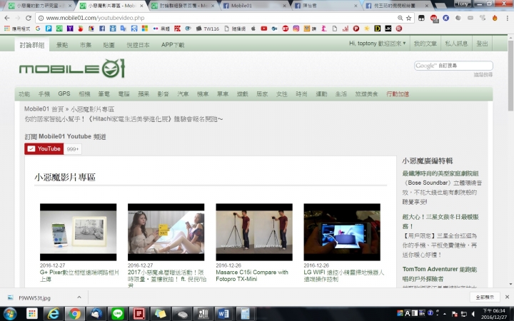The image size is (514, 321).
Task: Click the 全部顯示 show all downloads button
Action: 485,297
